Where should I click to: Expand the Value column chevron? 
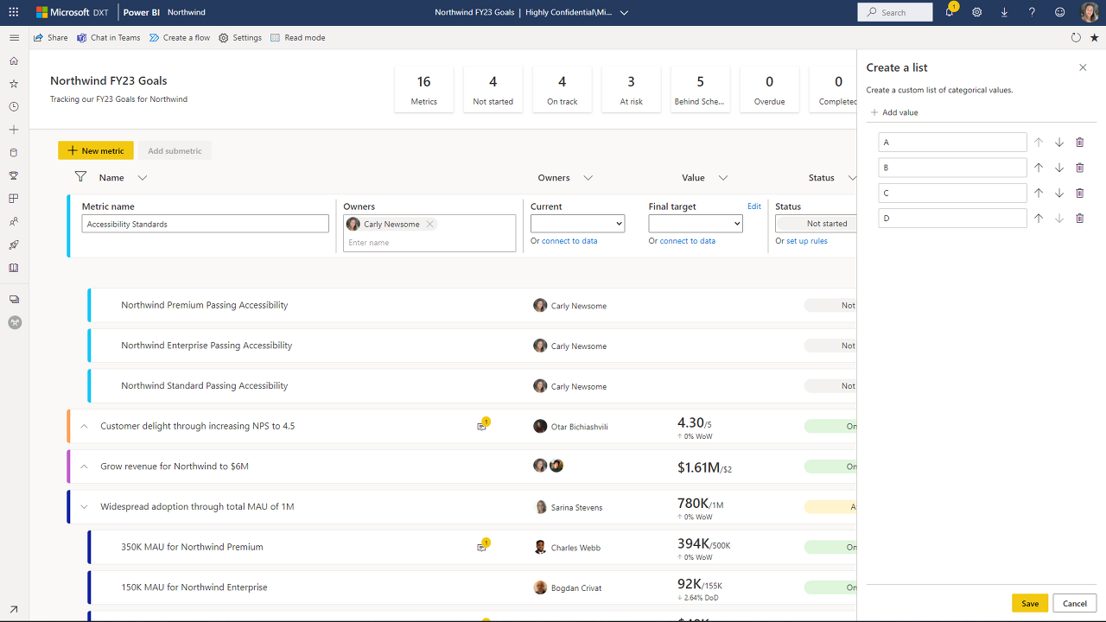723,178
